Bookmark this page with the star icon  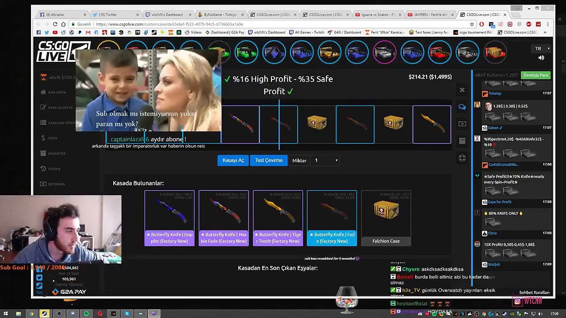point(472,24)
